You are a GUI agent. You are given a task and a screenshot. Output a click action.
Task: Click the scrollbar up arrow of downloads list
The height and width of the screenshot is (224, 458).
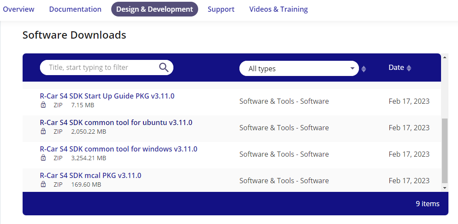coord(445,57)
